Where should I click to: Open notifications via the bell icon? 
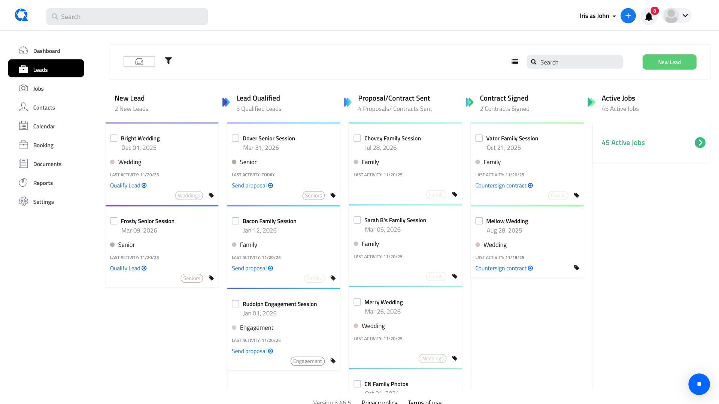pyautogui.click(x=649, y=16)
